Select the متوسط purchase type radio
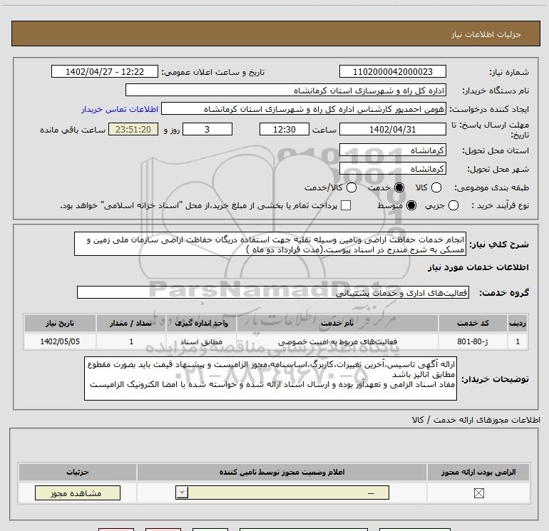This screenshot has width=549, height=531. point(411,205)
